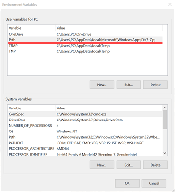Click the WindowsApps;D:\7-Zip value cell

pyautogui.click(x=106, y=40)
